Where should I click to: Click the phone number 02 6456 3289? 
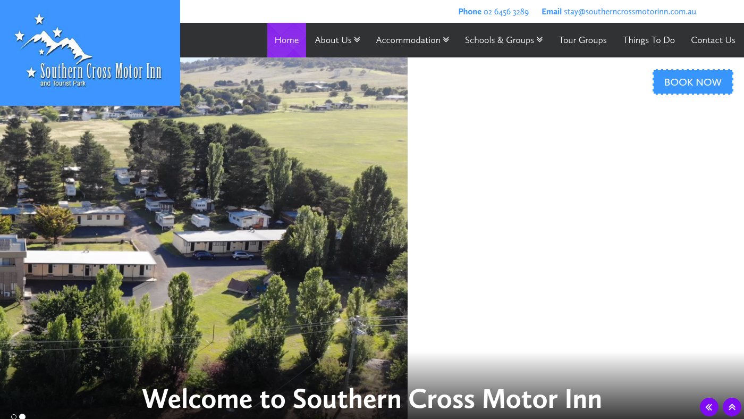point(506,12)
